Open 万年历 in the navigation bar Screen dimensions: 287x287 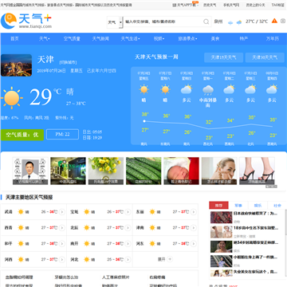pos(273,38)
